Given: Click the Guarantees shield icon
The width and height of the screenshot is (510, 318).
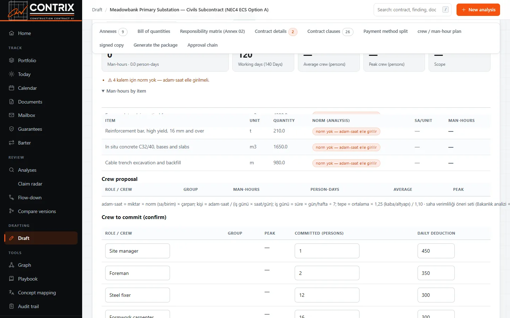Looking at the screenshot, I should pos(11,129).
